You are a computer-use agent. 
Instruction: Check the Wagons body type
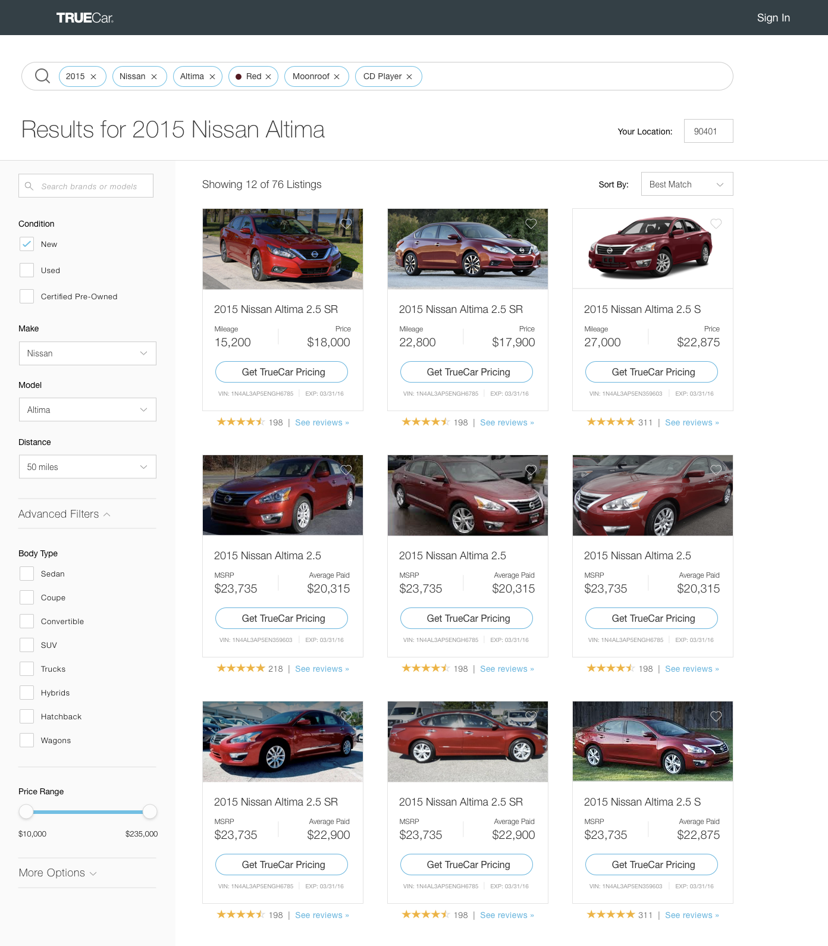pyautogui.click(x=27, y=740)
